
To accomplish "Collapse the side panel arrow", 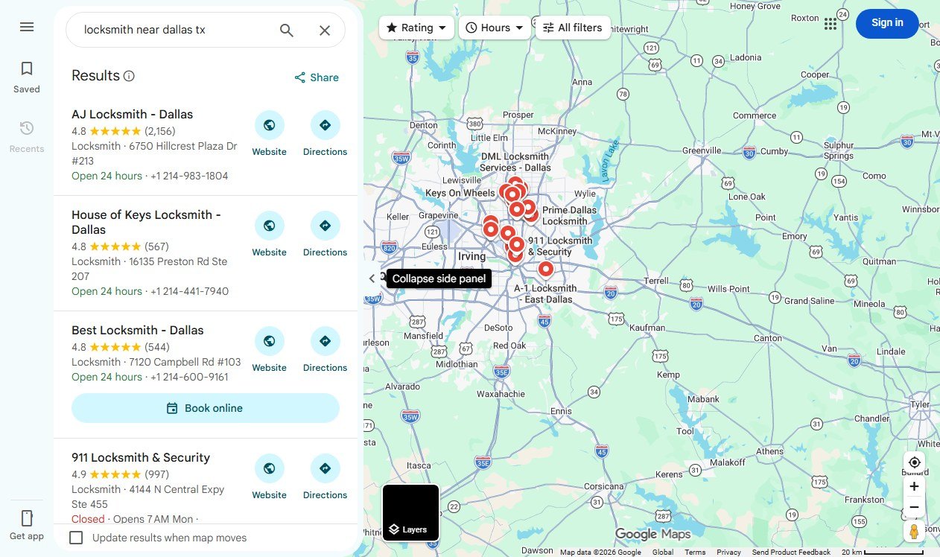I will [372, 278].
